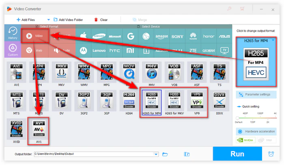Open Motorola device presets
This screenshot has width=284, height=165.
point(83,51)
